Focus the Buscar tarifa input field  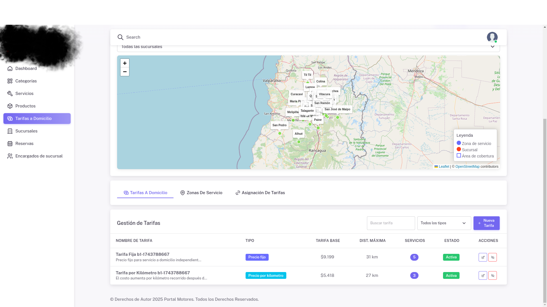[391, 223]
